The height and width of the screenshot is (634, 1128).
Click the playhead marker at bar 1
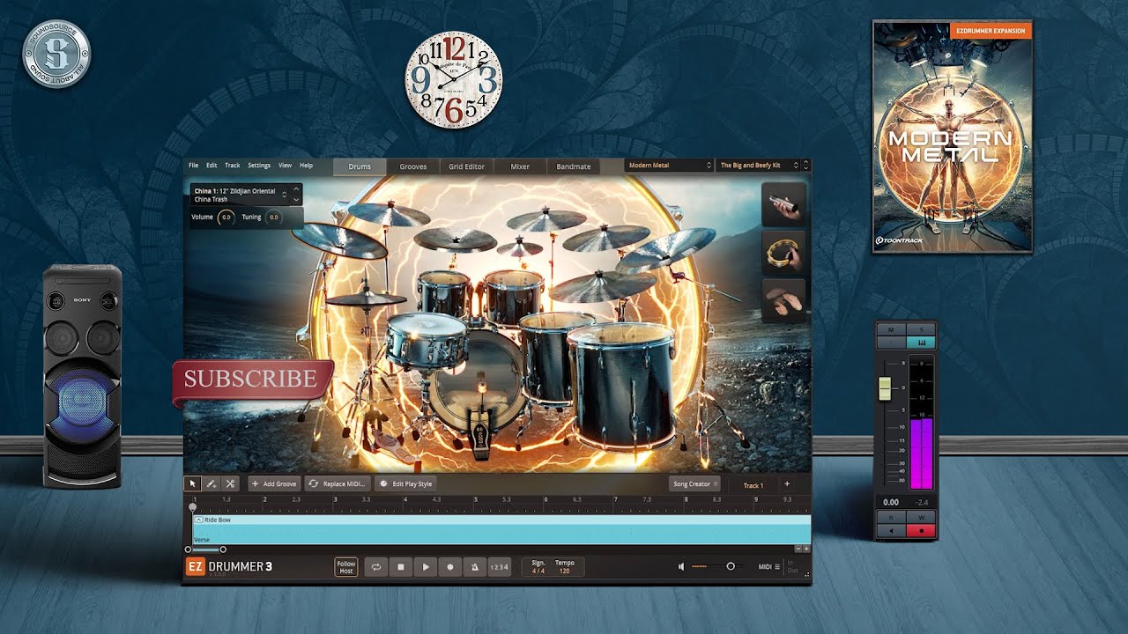pos(193,506)
